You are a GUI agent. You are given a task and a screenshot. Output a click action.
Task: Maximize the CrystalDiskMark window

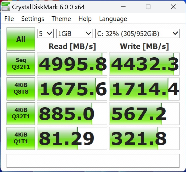tap(148, 7)
